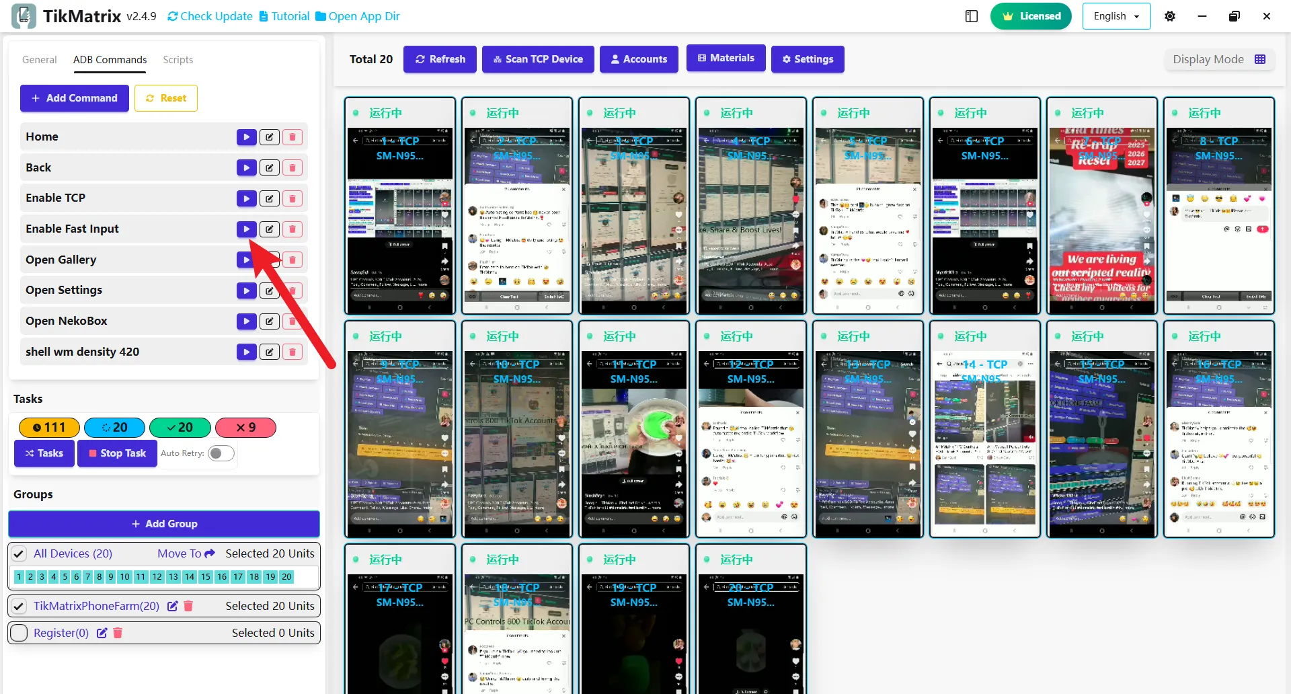Click the grid icon beside Display Mode
The height and width of the screenshot is (694, 1291).
(x=1261, y=59)
